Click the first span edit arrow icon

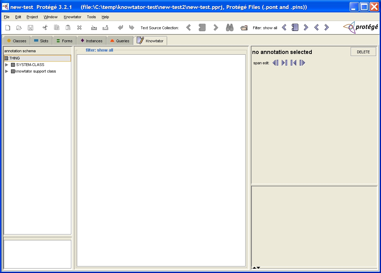pos(276,63)
